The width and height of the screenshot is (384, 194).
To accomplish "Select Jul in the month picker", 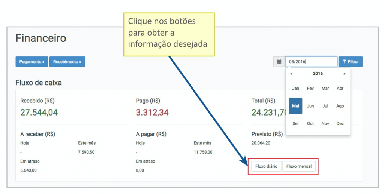I will (325, 106).
